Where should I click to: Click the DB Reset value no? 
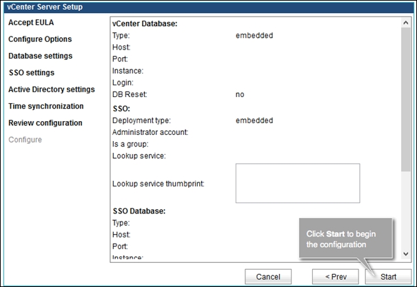click(x=240, y=94)
